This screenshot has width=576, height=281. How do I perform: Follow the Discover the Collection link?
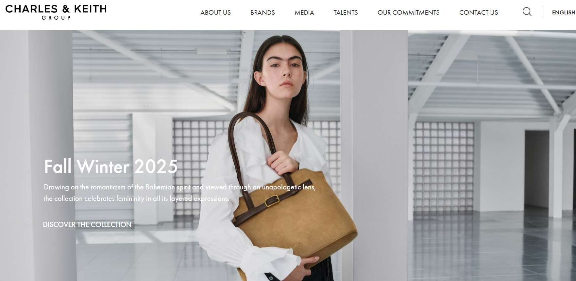click(x=87, y=225)
